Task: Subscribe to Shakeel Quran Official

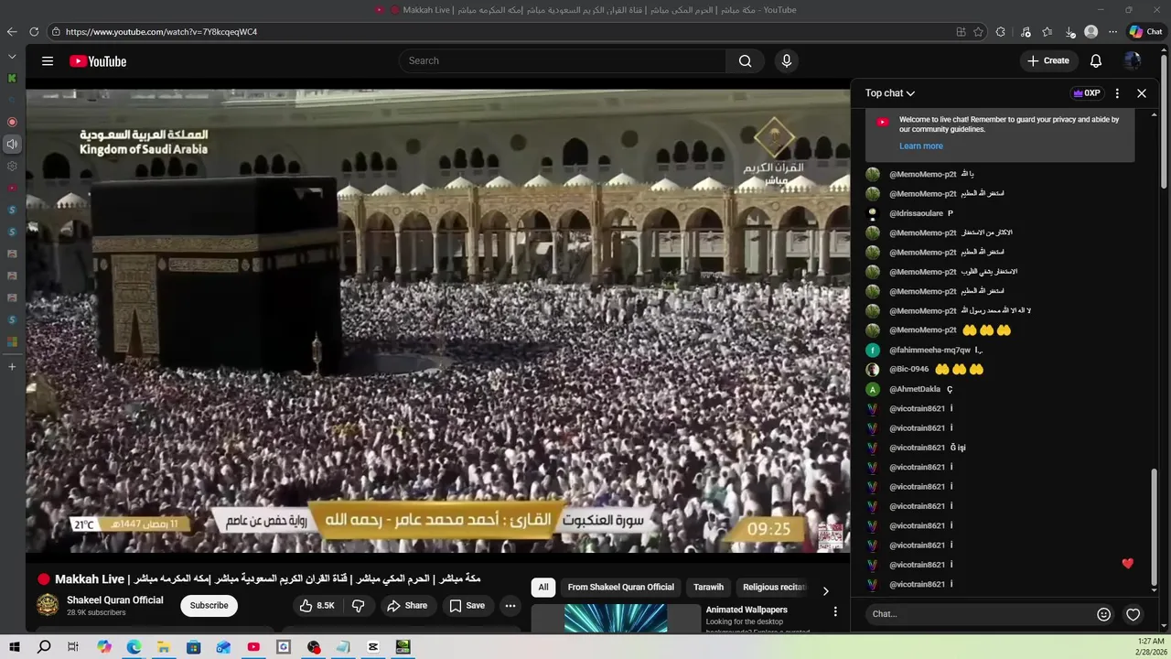Action: [x=209, y=606]
